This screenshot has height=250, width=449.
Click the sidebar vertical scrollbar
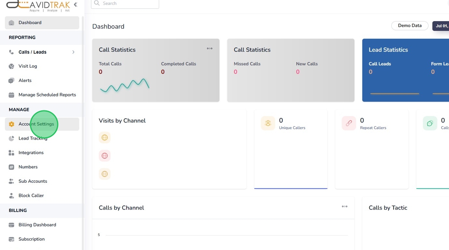[83, 133]
